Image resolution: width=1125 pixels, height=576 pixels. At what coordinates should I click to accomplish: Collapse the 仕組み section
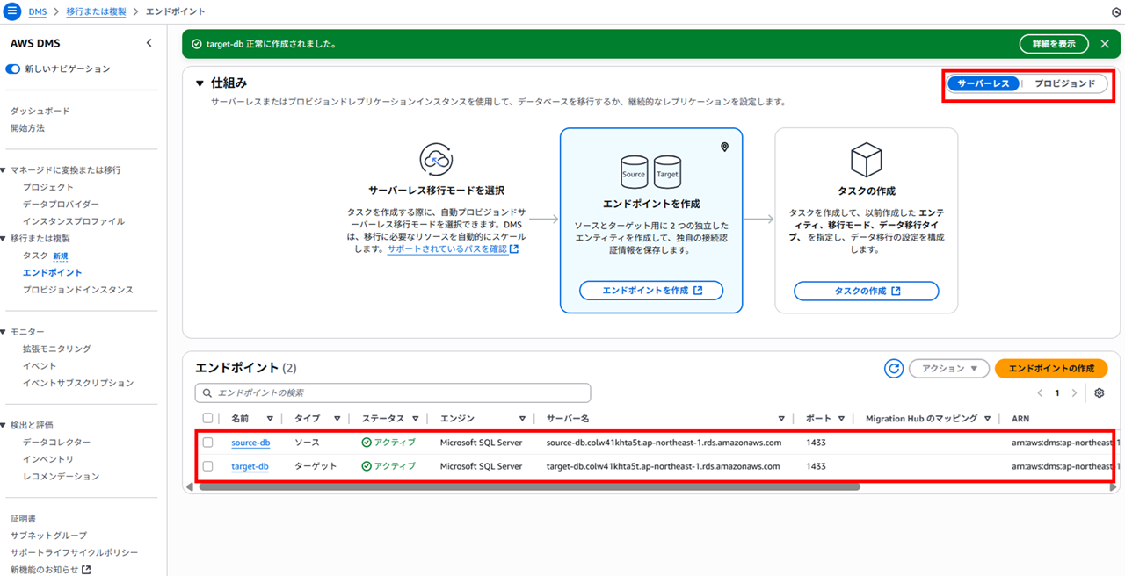(x=200, y=83)
